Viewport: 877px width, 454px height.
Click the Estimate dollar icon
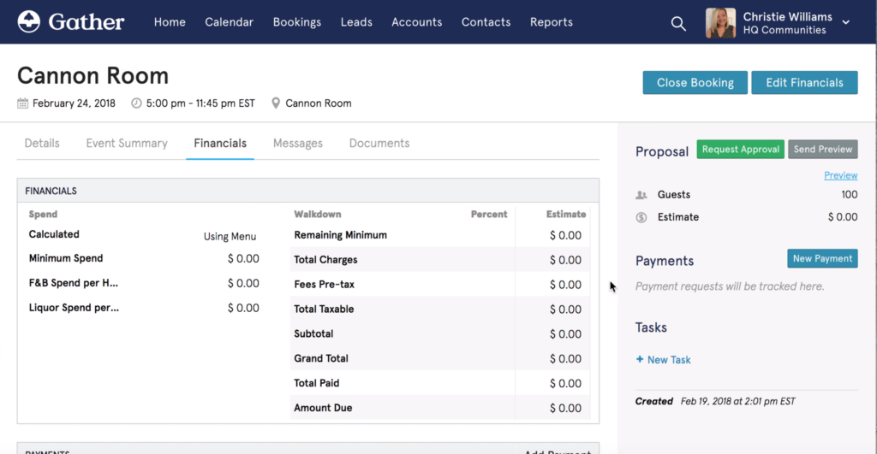point(641,217)
